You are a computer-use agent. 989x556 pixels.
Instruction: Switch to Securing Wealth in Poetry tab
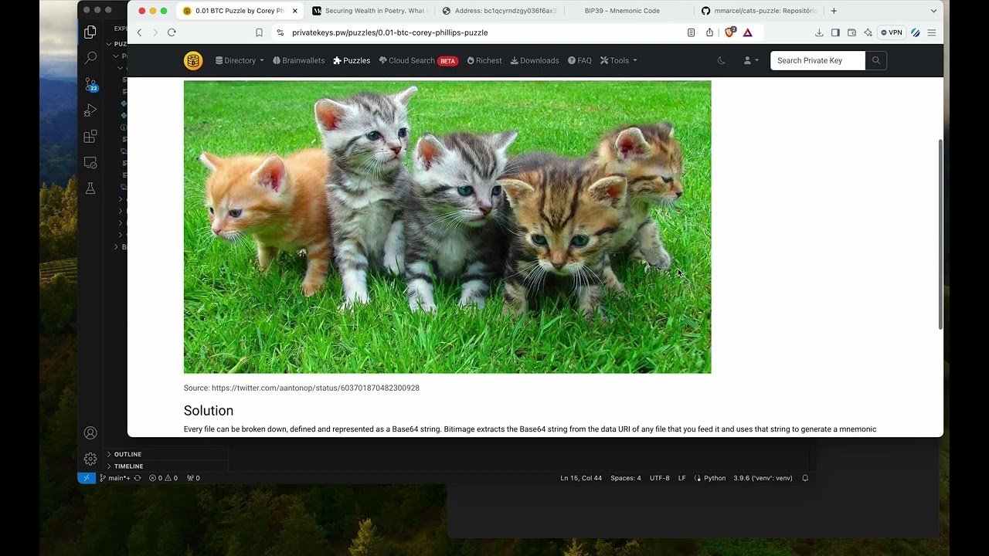(369, 11)
